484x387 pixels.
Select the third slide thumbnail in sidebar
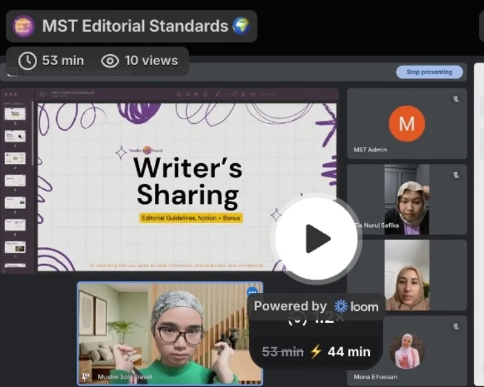(x=15, y=158)
